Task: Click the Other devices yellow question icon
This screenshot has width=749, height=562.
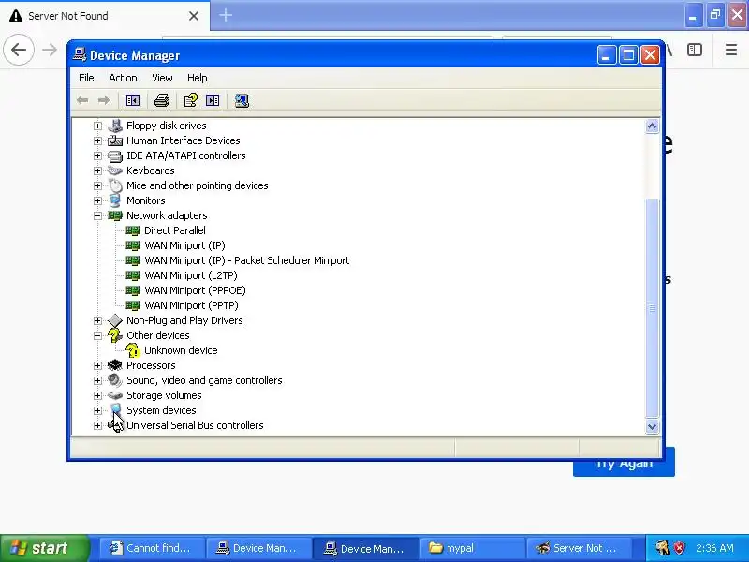Action: point(114,335)
